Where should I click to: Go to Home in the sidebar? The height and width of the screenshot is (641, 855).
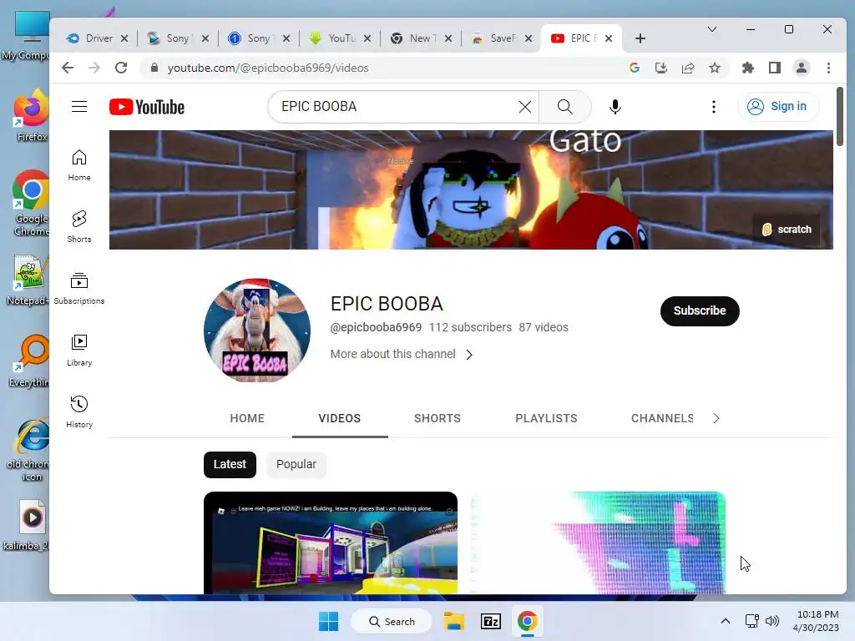(79, 165)
